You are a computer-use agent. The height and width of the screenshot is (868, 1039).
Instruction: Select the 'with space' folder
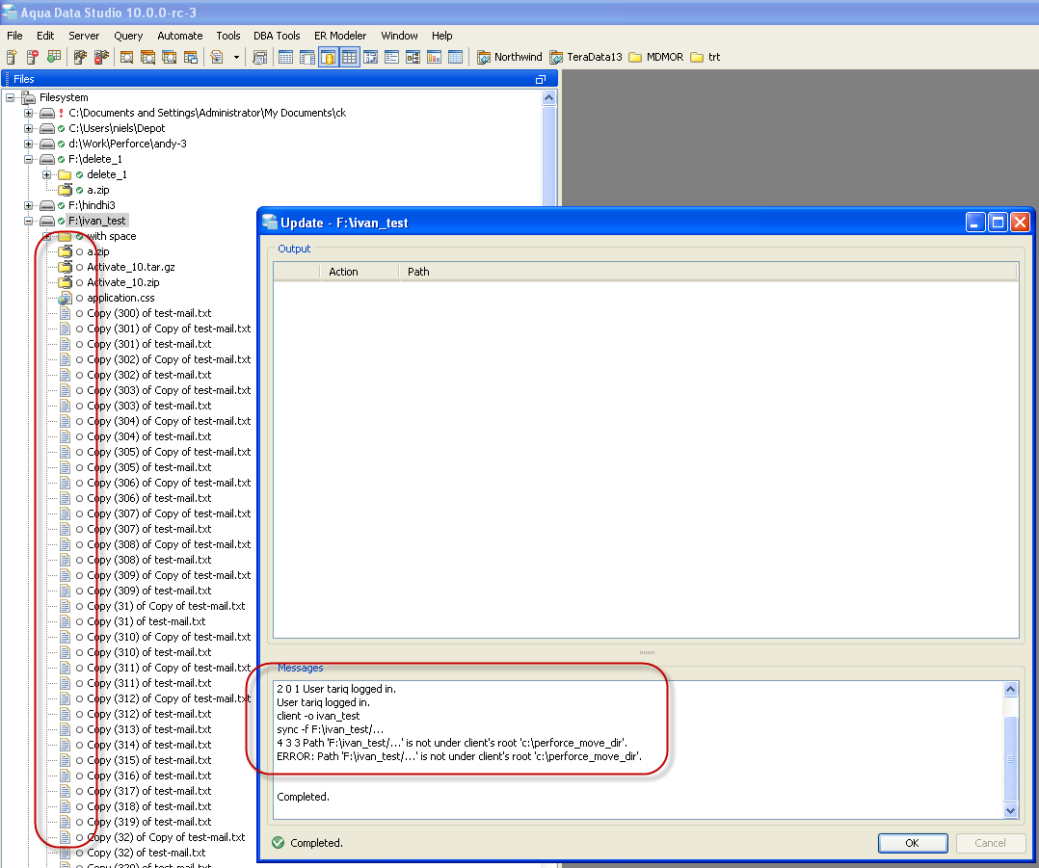(x=112, y=236)
